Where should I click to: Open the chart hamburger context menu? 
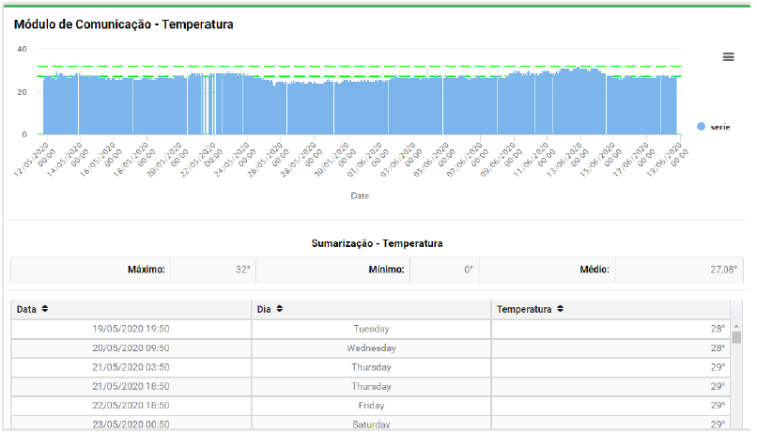(728, 57)
